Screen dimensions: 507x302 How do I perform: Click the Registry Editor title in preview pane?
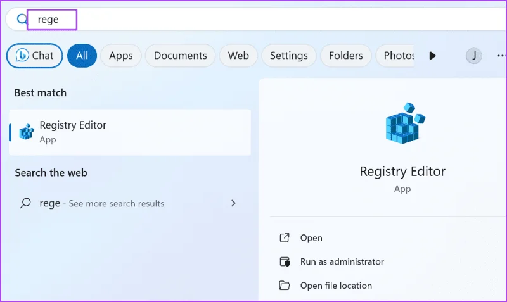pos(402,171)
